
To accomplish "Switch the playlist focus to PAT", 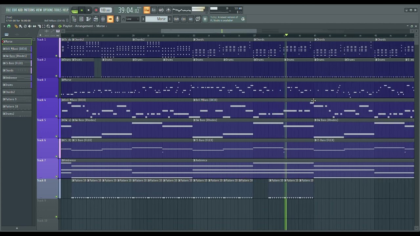I will coord(58,35).
